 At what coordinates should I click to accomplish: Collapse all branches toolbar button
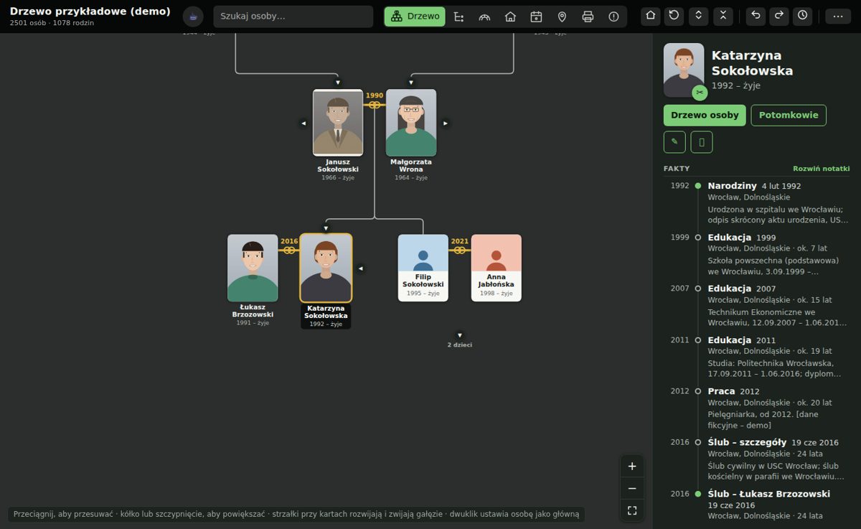[x=723, y=16]
